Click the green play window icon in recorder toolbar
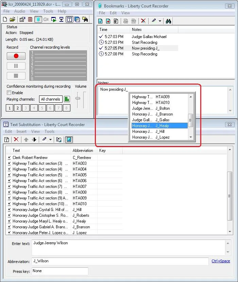This screenshot has height=282, width=238. (x=54, y=19)
